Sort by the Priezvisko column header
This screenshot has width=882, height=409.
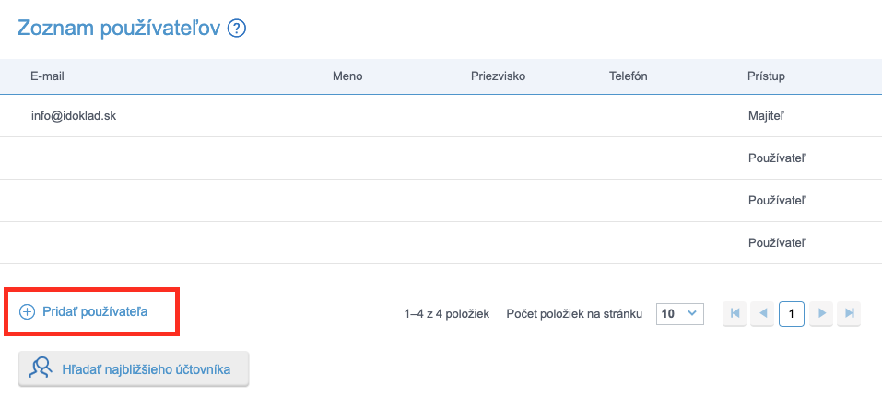[498, 76]
